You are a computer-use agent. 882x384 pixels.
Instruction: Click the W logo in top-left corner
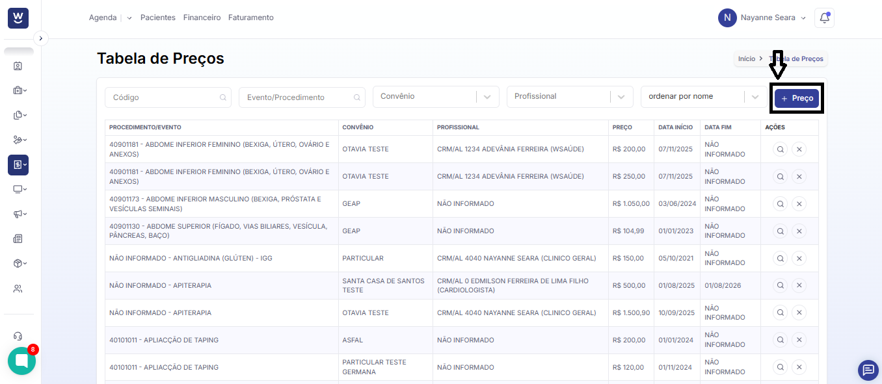pos(18,18)
